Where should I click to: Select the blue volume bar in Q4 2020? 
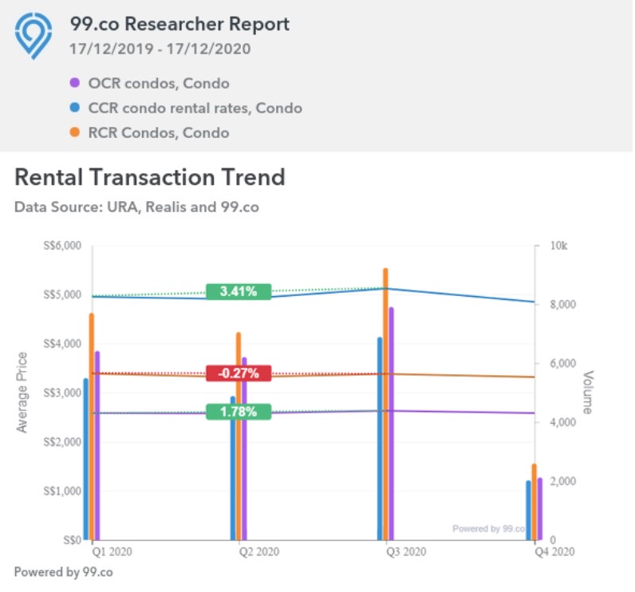coord(528,511)
